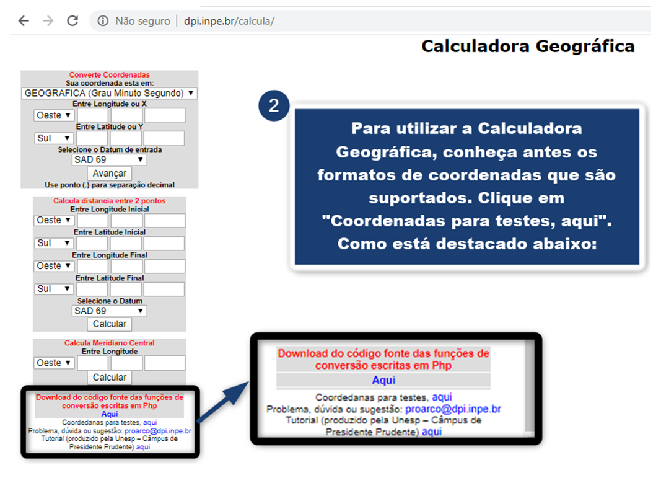The height and width of the screenshot is (496, 661).
Task: Click the seconds field in 'Calcula Meridiano Central'
Action: click(165, 363)
